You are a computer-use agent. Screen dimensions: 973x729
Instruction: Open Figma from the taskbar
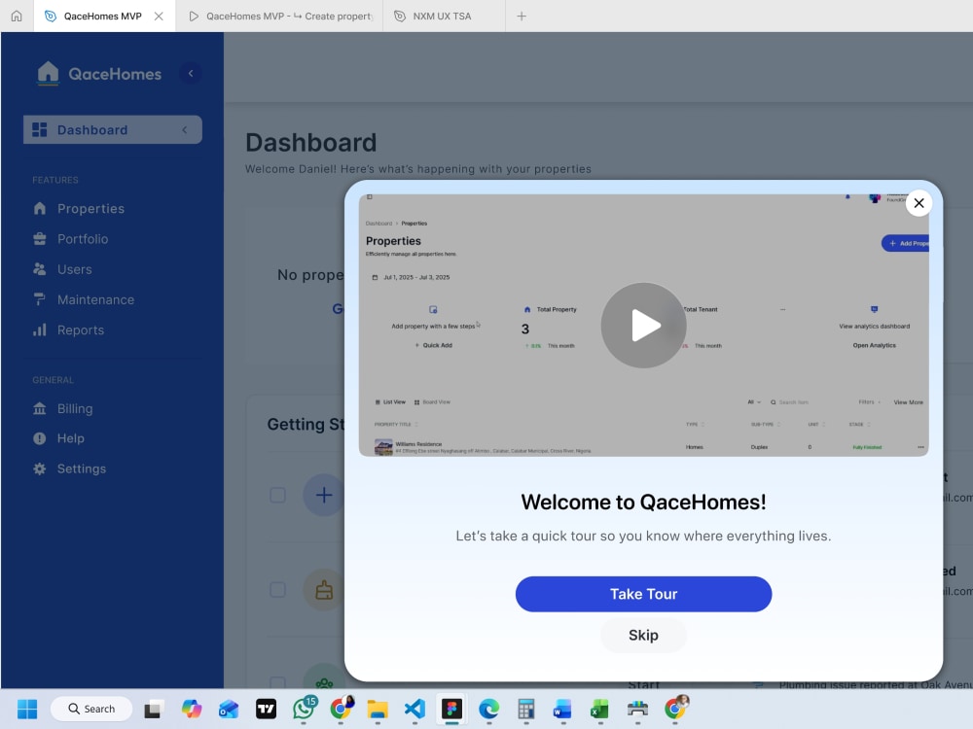(x=451, y=709)
